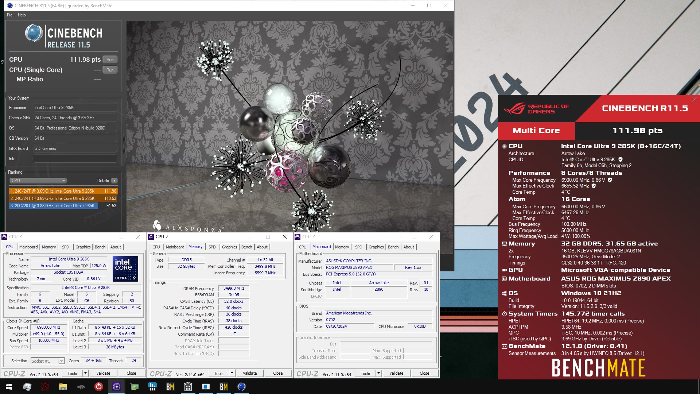This screenshot has height=394, width=700.
Task: Open the File menu in Cinebench
Action: [10, 15]
